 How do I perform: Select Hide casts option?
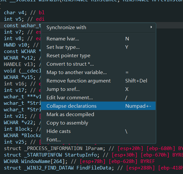(98, 131)
